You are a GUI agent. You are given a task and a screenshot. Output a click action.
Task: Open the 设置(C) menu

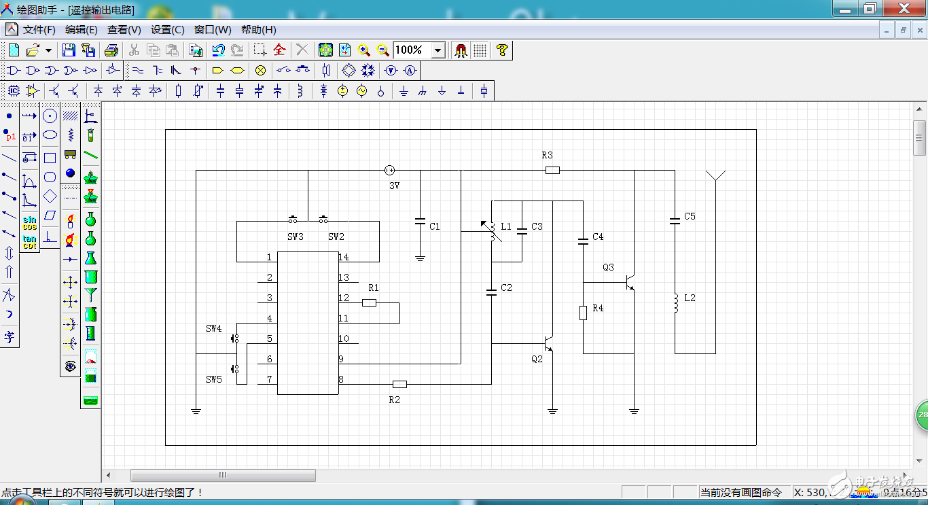(168, 30)
